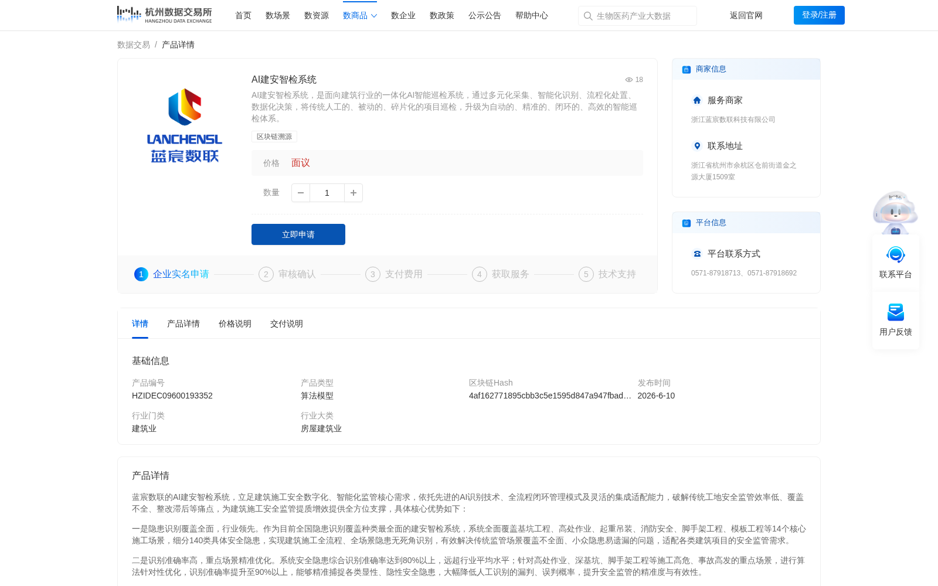Click the 平台信息 header icon
The image size is (938, 586).
pyautogui.click(x=686, y=223)
